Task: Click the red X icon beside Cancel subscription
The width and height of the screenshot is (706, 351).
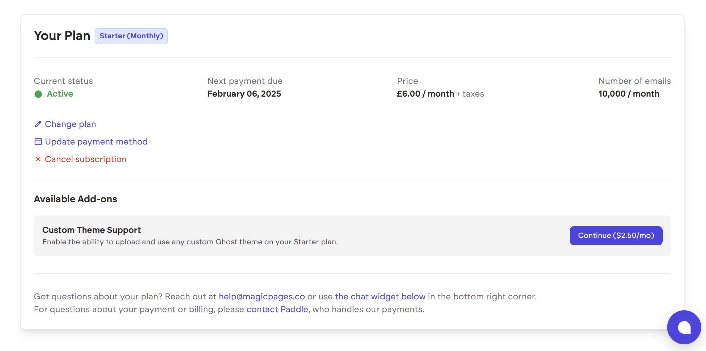Action: click(x=38, y=159)
